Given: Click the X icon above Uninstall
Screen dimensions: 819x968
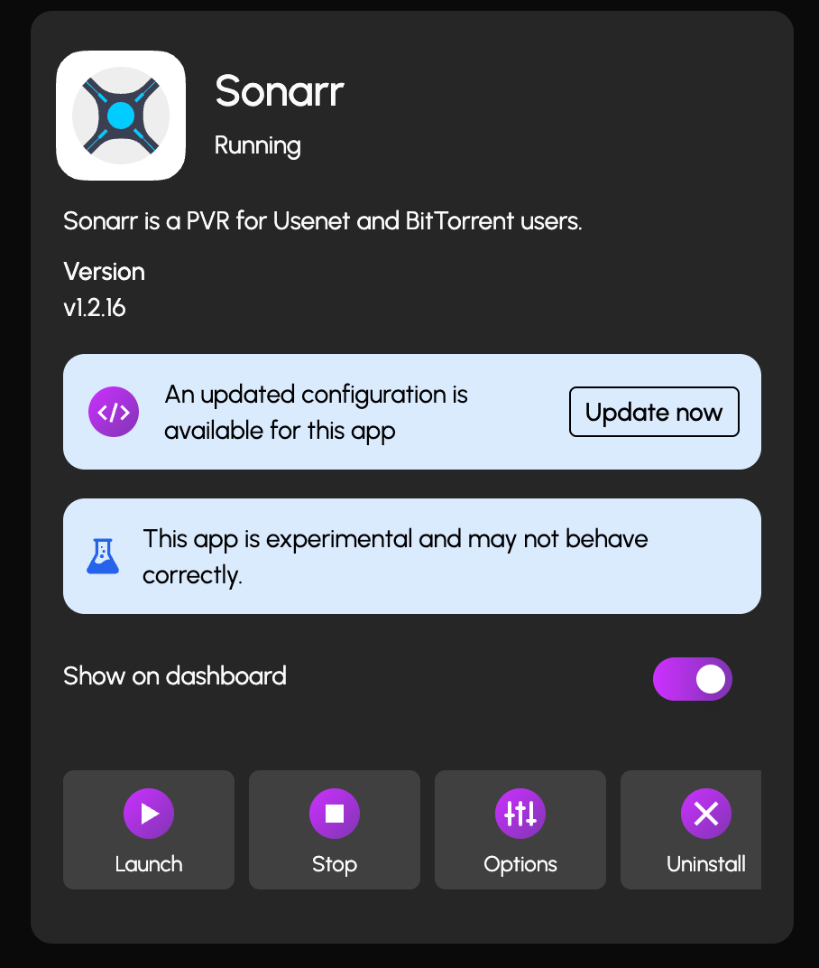Looking at the screenshot, I should [x=705, y=814].
